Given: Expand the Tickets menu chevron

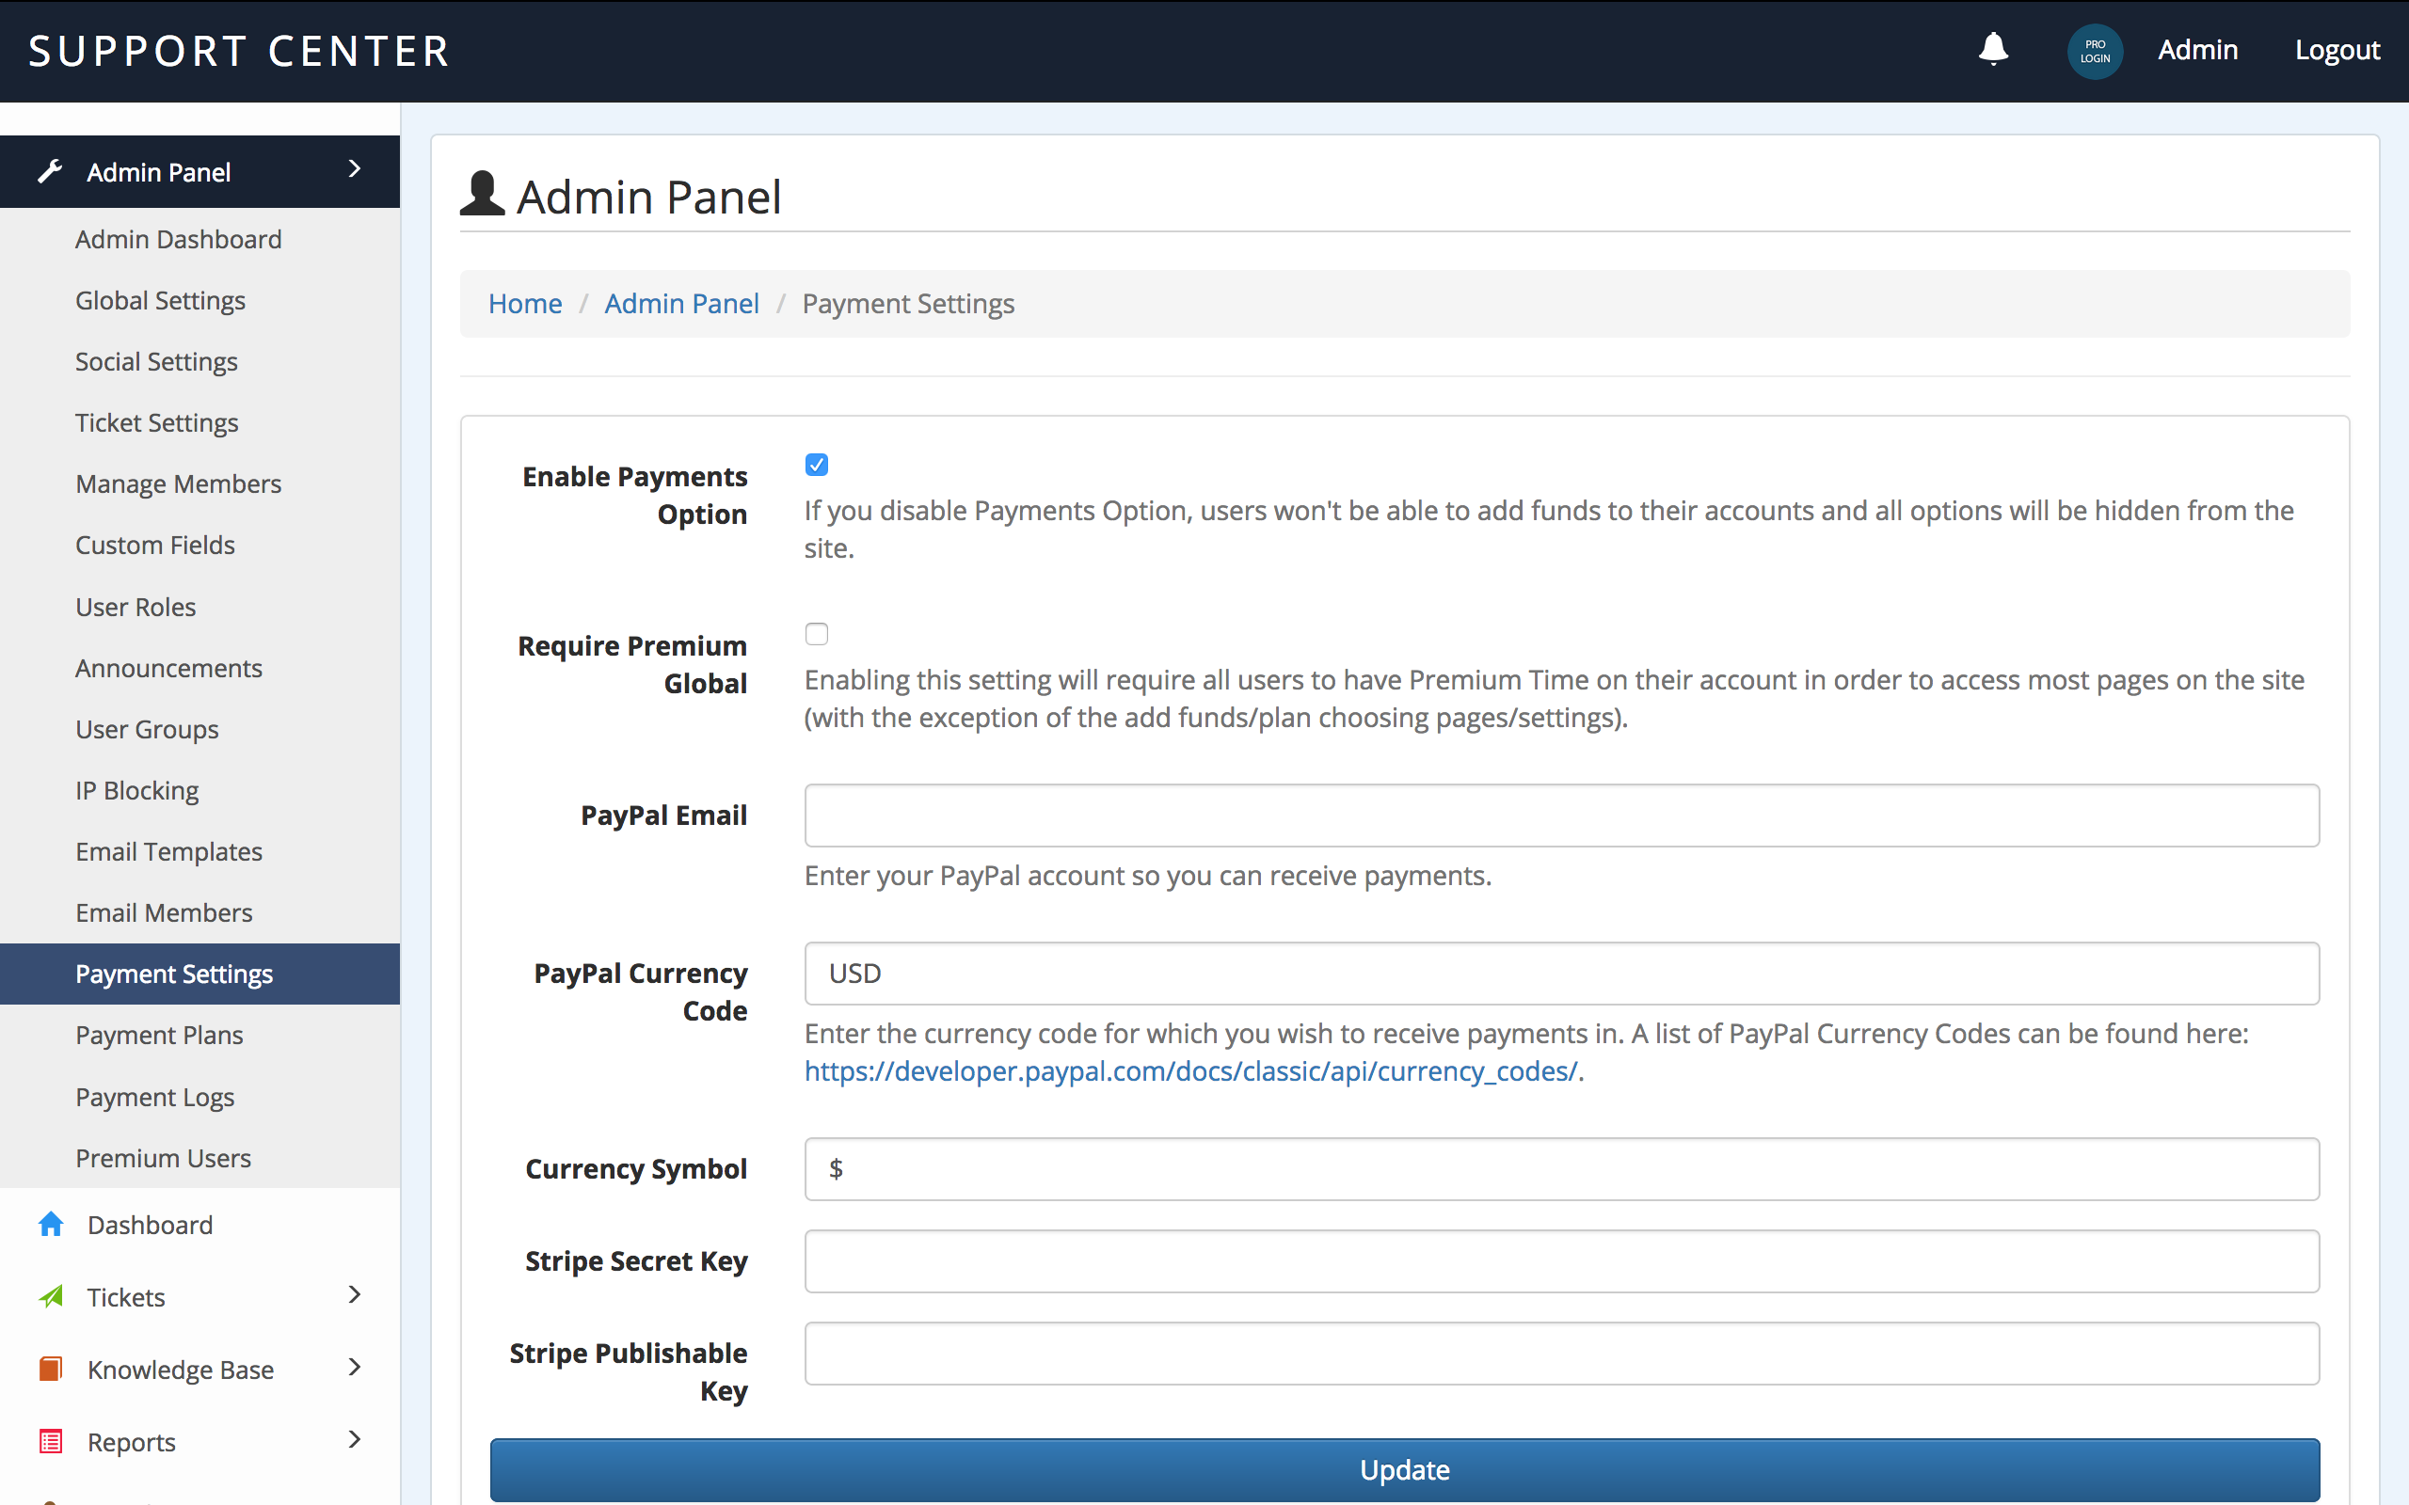Looking at the screenshot, I should pos(355,1295).
